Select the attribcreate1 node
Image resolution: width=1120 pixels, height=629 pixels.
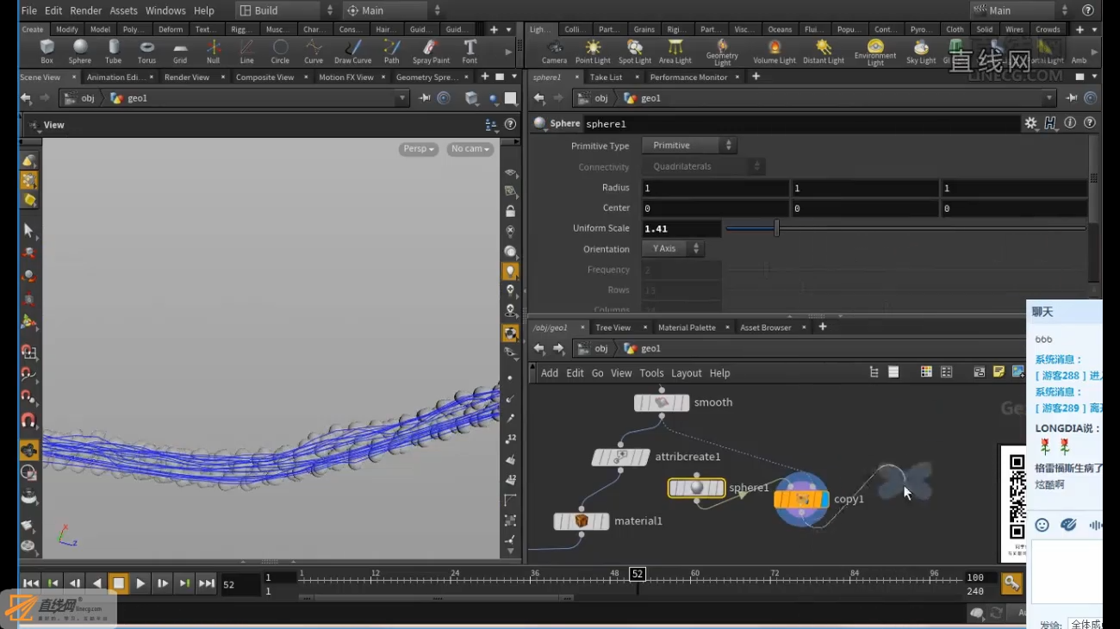[x=620, y=458]
